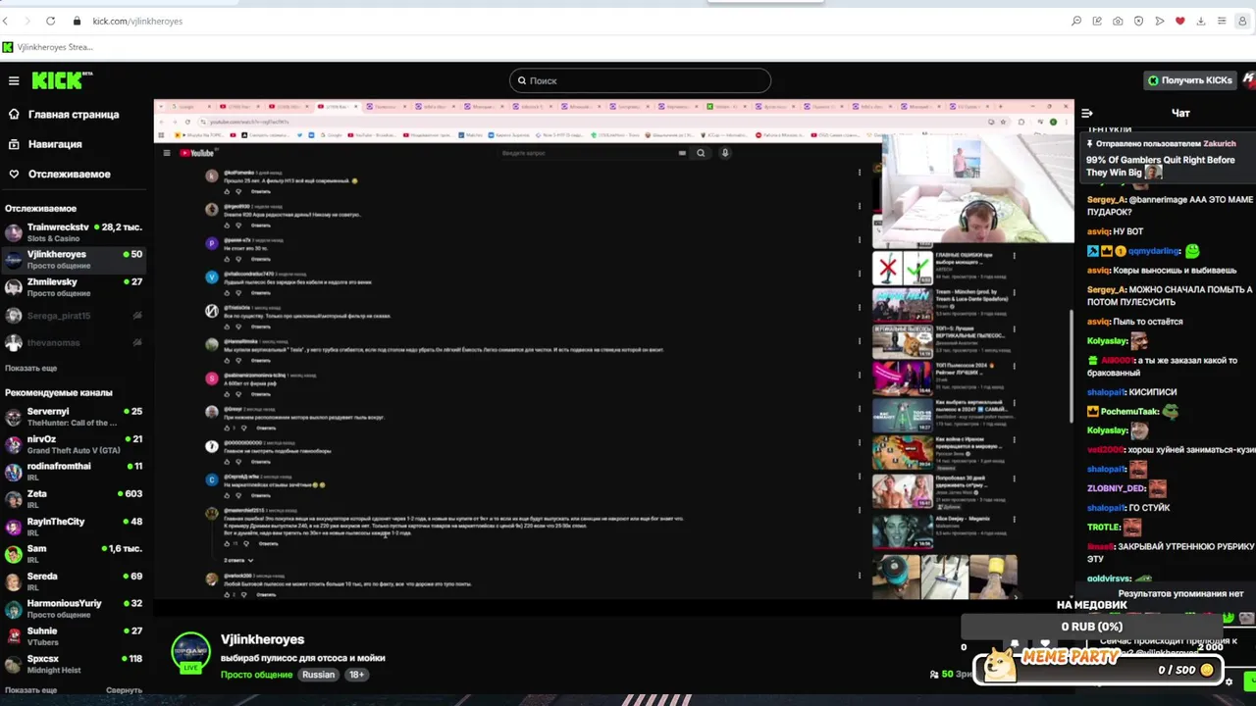Click the Vjlinkheroyes LIVE avatar
This screenshot has width=1256, height=706.
190,653
